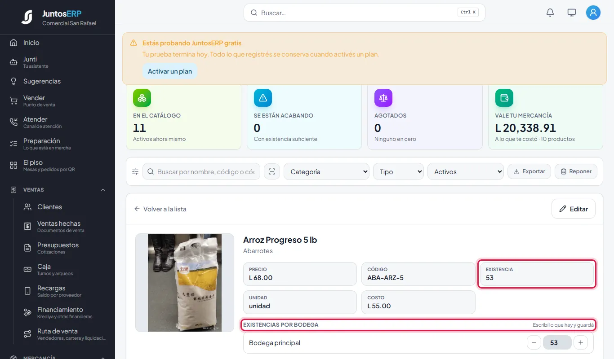The width and height of the screenshot is (614, 359).
Task: Decrease Bodega principal stock with minus button
Action: click(534, 343)
